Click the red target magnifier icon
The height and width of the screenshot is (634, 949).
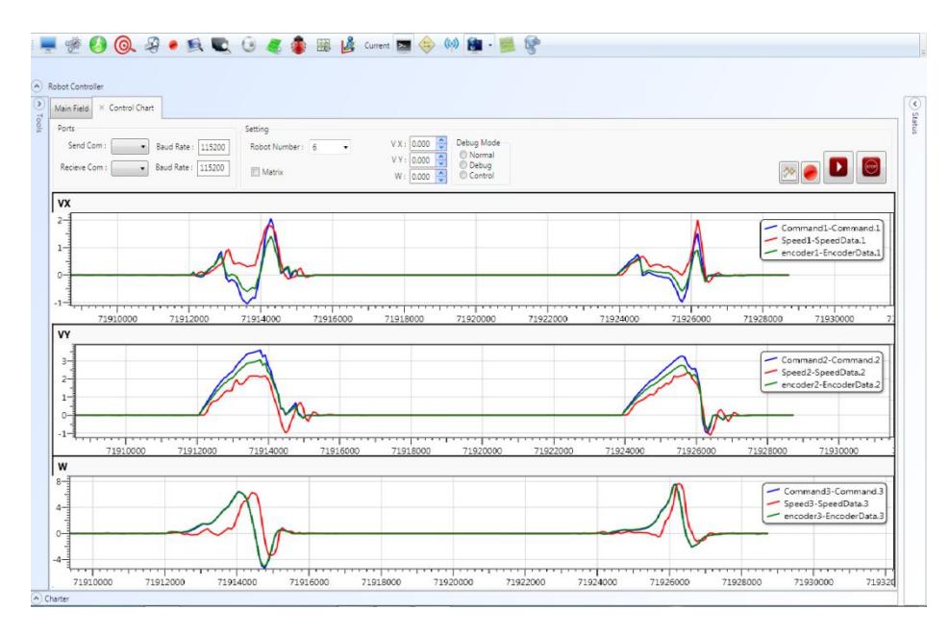pos(124,45)
